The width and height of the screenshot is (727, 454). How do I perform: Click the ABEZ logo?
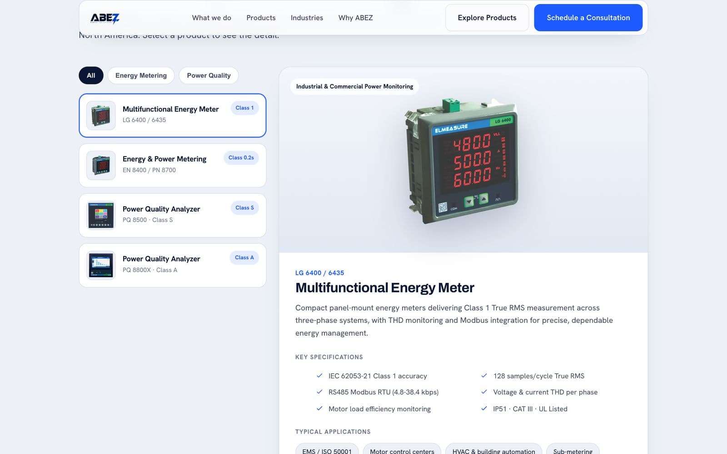tap(105, 18)
